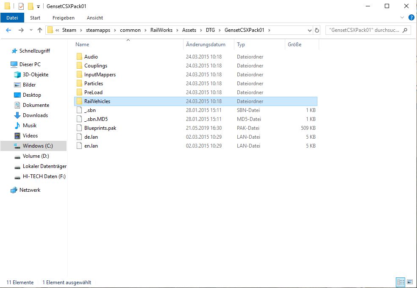Screen dimensions: 417x288
Task: Navigate to common in the address path
Action: [131, 30]
